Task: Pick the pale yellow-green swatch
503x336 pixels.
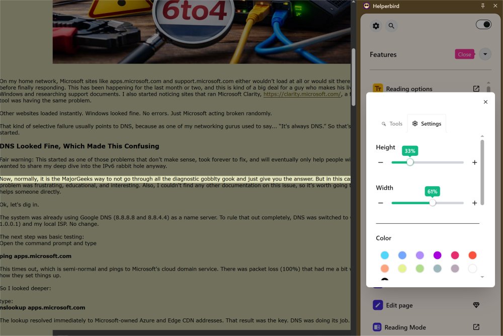Action: pos(402,268)
